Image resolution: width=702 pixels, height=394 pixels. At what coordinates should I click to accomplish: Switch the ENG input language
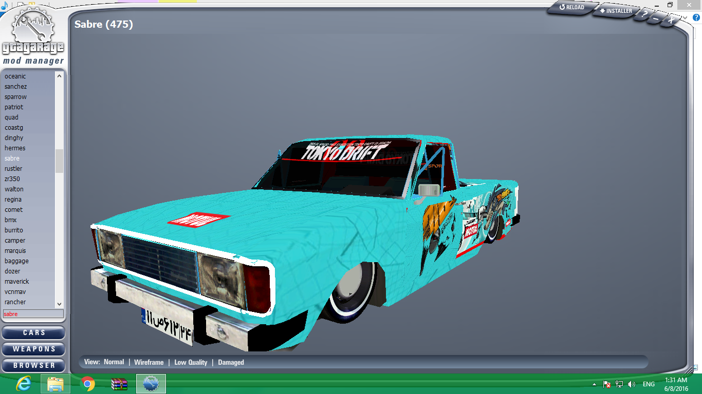pos(649,384)
